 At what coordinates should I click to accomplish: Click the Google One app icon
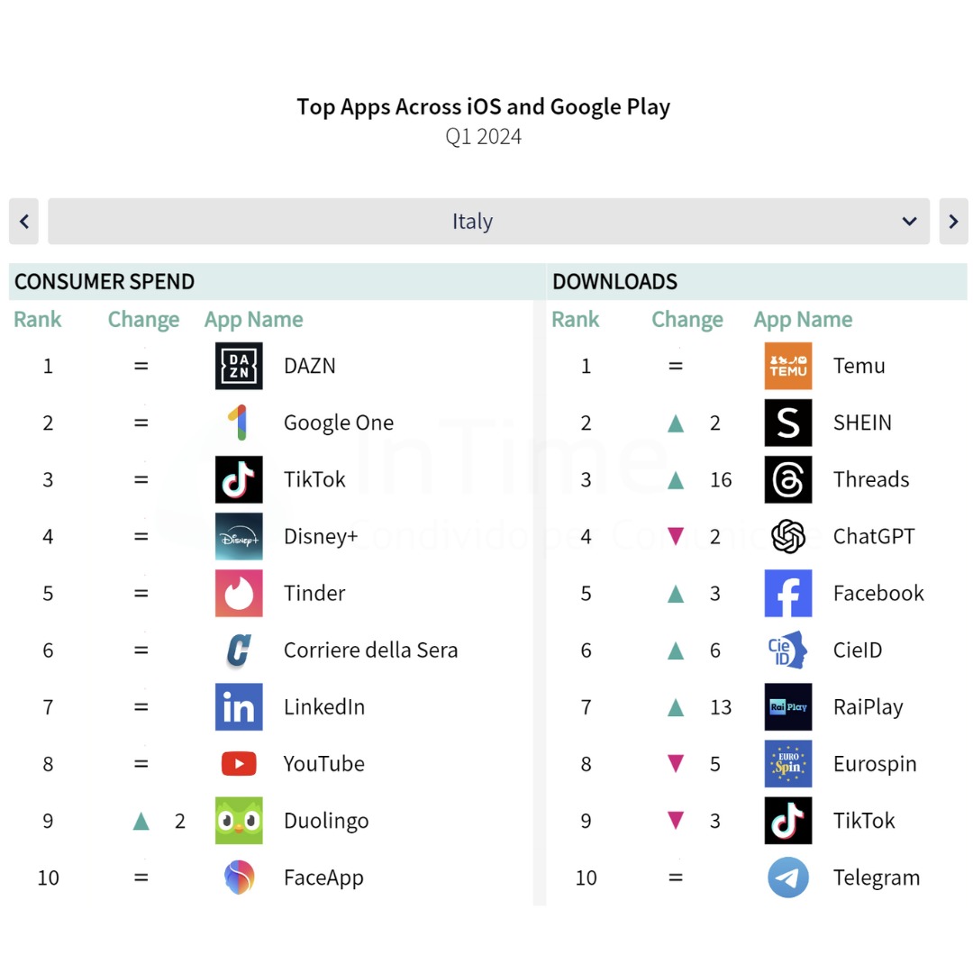coord(239,423)
